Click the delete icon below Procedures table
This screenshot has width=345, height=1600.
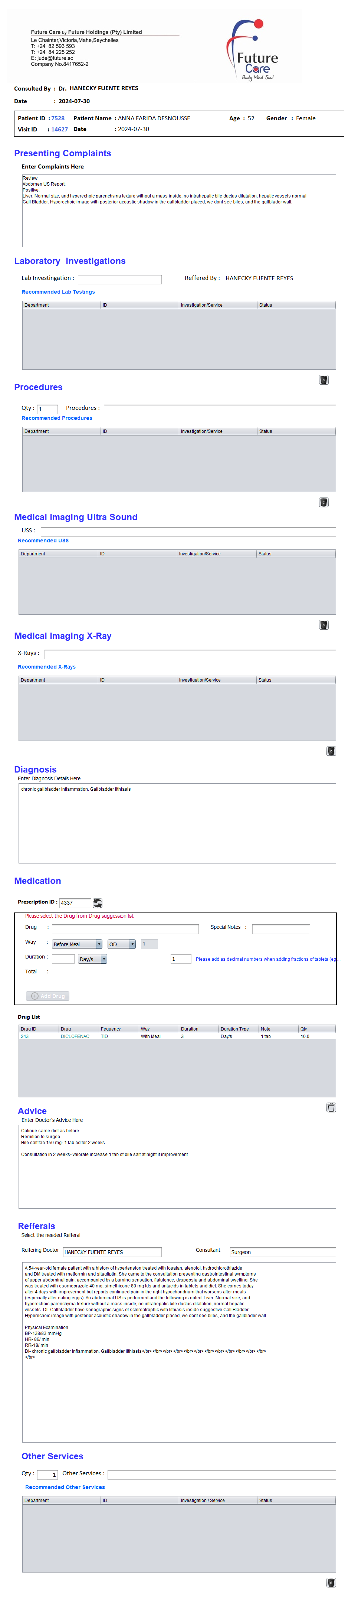[323, 503]
